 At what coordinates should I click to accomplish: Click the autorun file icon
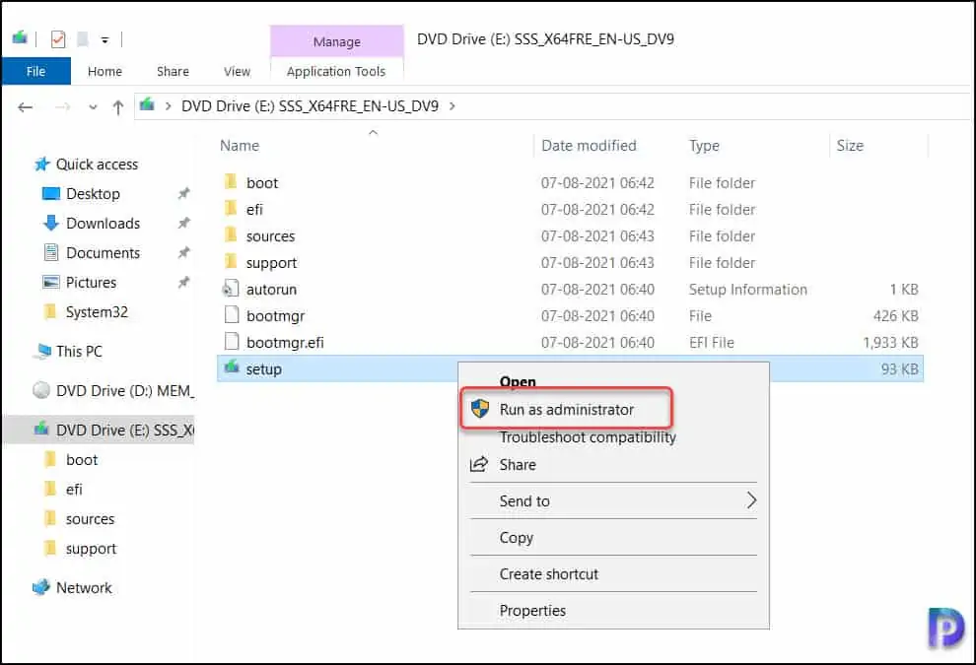[x=231, y=289]
